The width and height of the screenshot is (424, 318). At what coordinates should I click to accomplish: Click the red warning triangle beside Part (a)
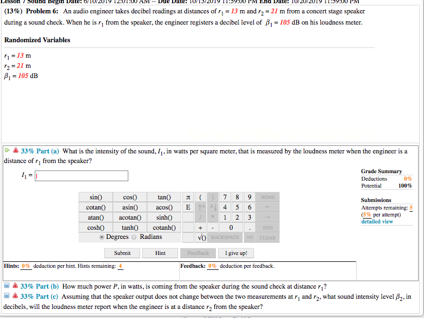click(x=16, y=150)
